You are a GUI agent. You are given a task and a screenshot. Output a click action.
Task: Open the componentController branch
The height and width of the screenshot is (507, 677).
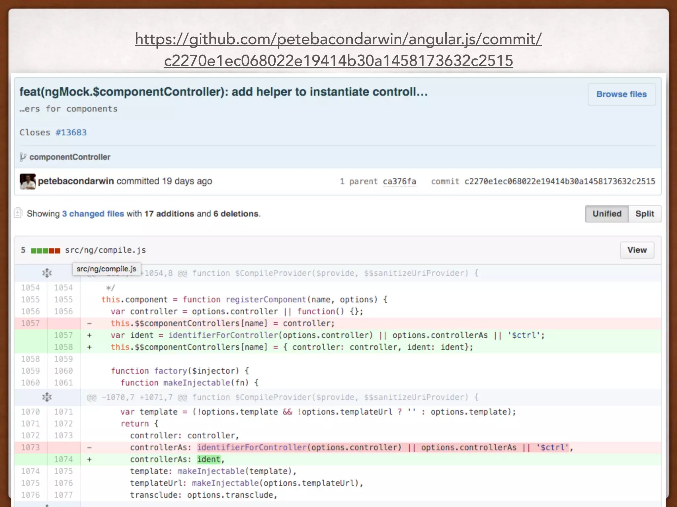coord(70,157)
